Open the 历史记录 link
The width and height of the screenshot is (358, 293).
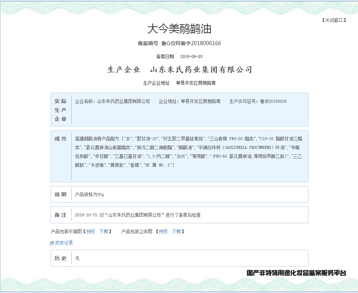click(x=64, y=243)
